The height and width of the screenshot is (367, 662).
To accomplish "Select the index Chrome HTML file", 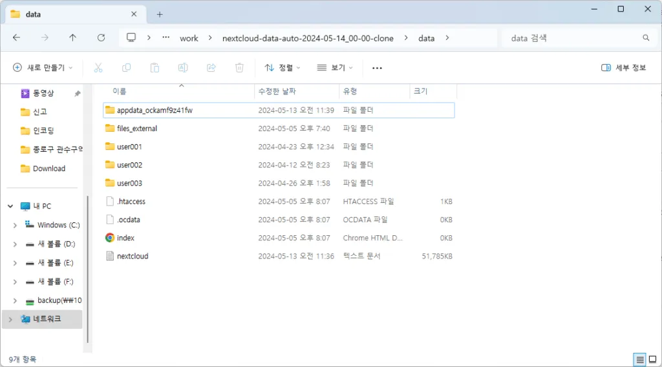I will (279, 238).
